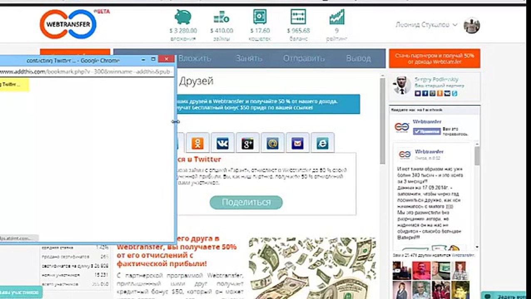
Task: Select the Занять menu item
Action: point(249,59)
